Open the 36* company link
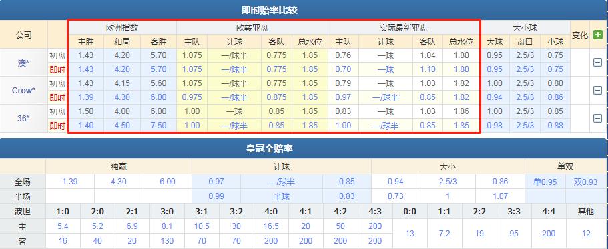The height and width of the screenshot is (249, 608). point(23,119)
